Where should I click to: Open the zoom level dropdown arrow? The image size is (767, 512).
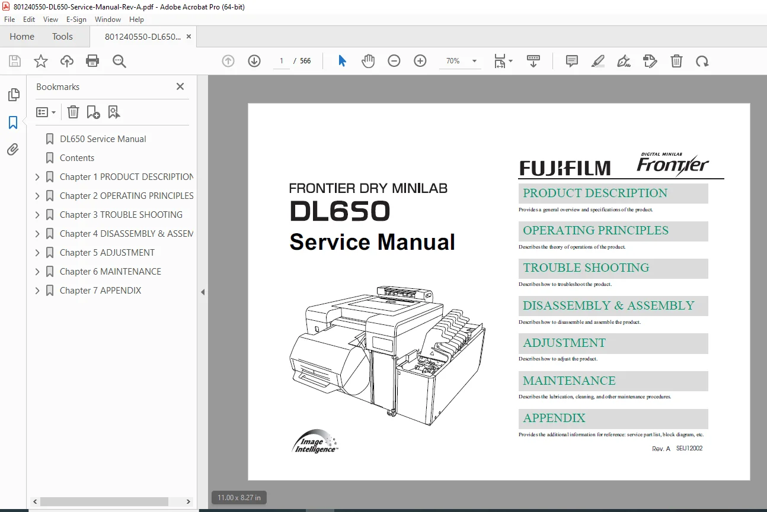[474, 61]
